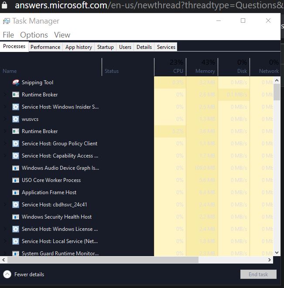The height and width of the screenshot is (288, 284).
Task: Sort by the Network column header
Action: (265, 67)
